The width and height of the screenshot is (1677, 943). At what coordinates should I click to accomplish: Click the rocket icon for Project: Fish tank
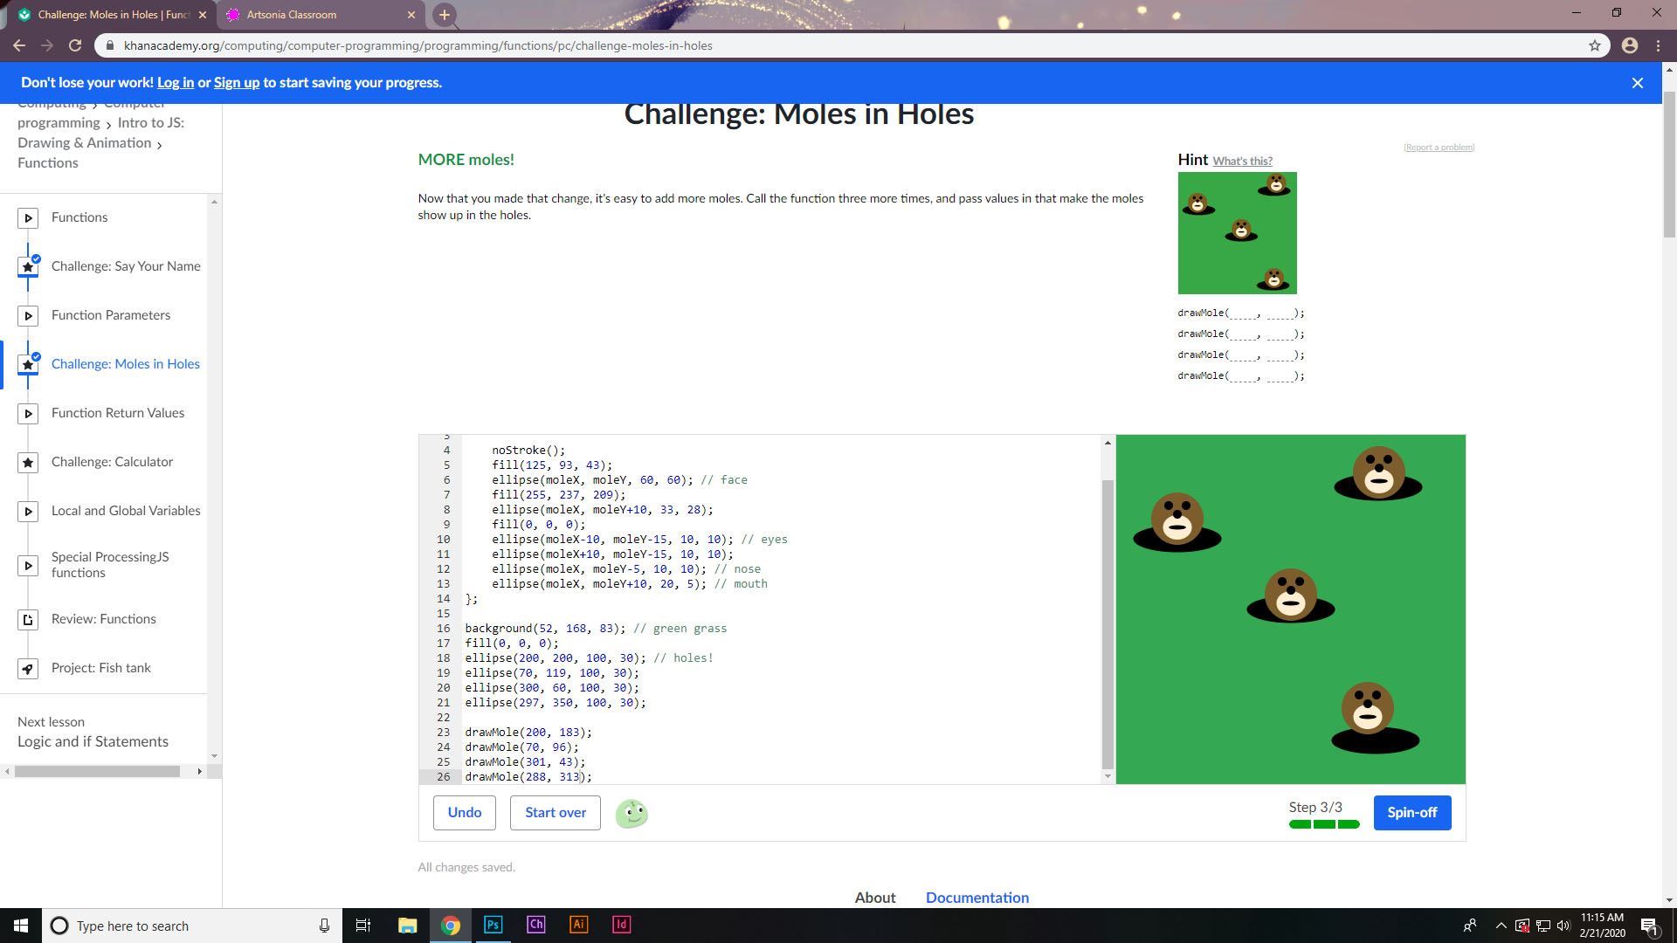click(x=28, y=668)
